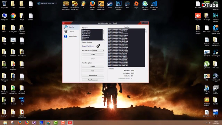Launch the Dev-C++ desktop shortcut
The width and height of the screenshot is (222, 125).
pyautogui.click(x=215, y=113)
